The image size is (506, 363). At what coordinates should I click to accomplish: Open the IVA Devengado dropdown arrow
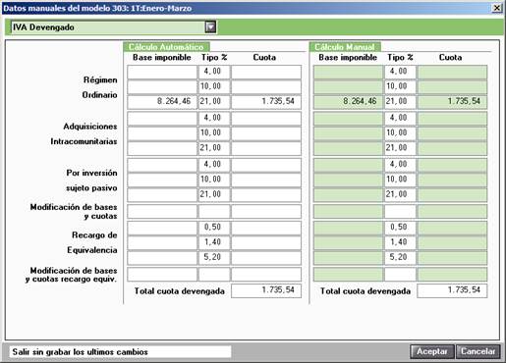pos(210,26)
